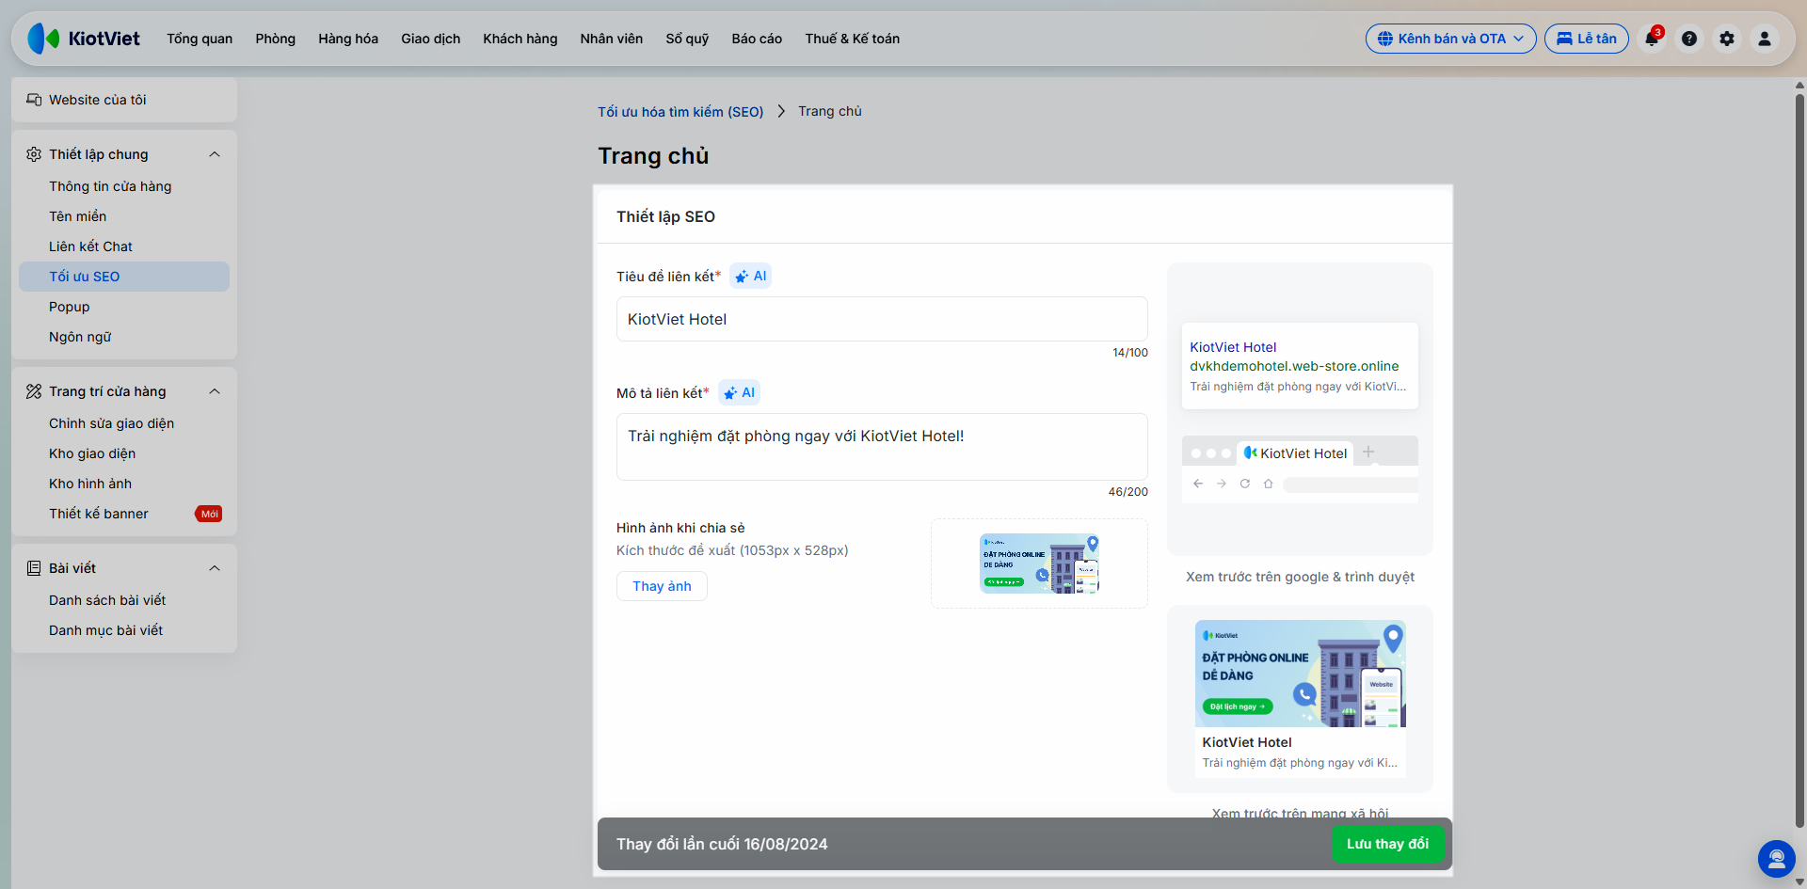
Task: Open the Giao dịch menu
Action: point(431,39)
